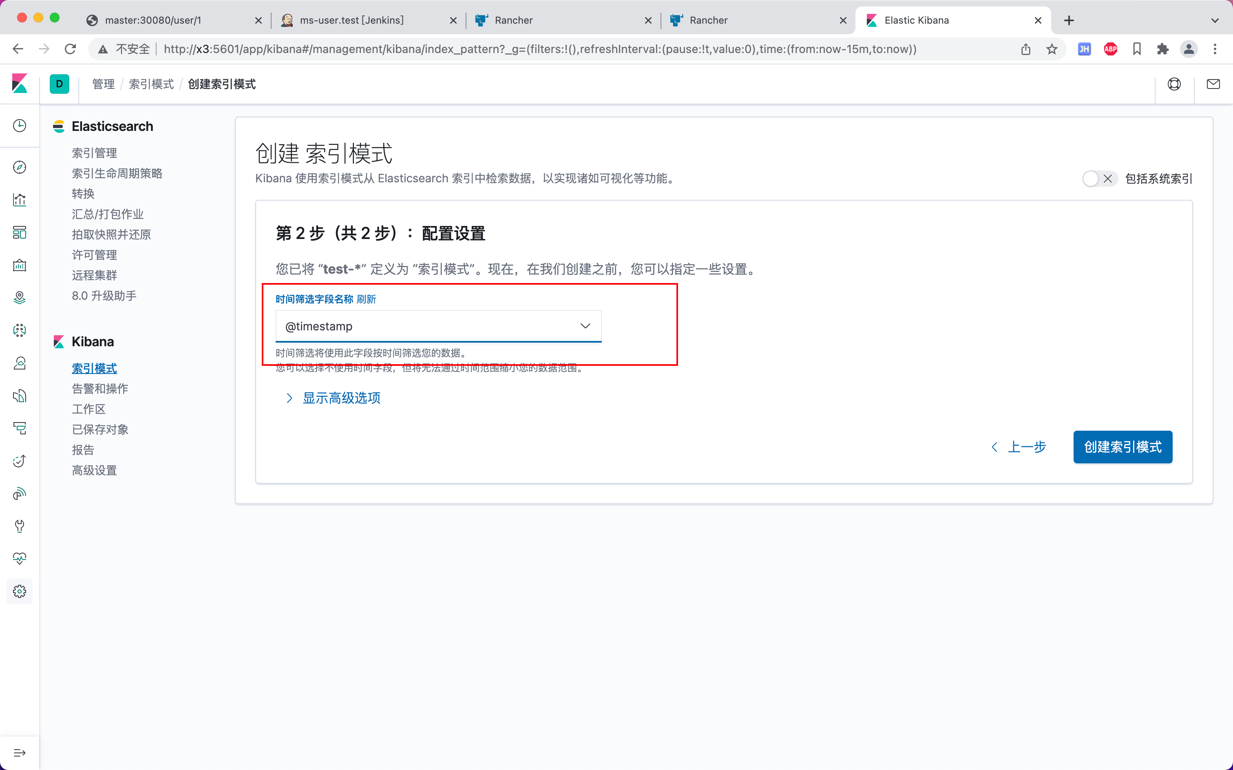Open Uptime icon in sidebar
The height and width of the screenshot is (770, 1233).
click(x=19, y=461)
